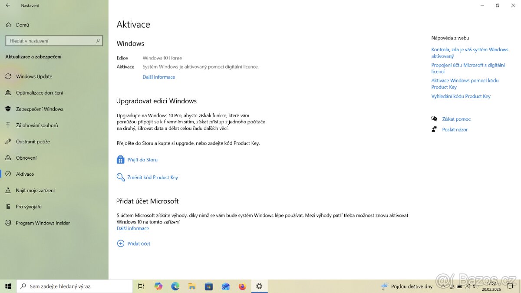This screenshot has height=293, width=521.
Task: Go to Zálohování souborů
Action: (x=36, y=125)
